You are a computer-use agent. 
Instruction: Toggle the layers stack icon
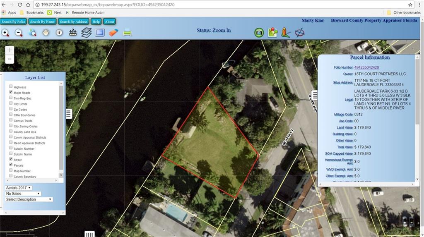click(86, 33)
